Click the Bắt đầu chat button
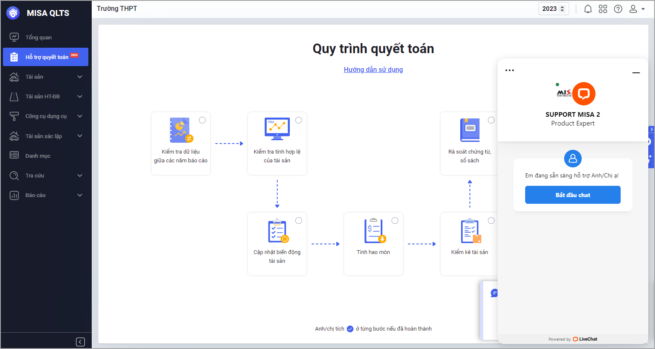This screenshot has width=655, height=349. [573, 195]
